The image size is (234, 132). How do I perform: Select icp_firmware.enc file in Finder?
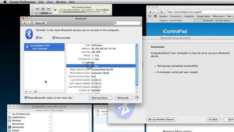pos(21,114)
